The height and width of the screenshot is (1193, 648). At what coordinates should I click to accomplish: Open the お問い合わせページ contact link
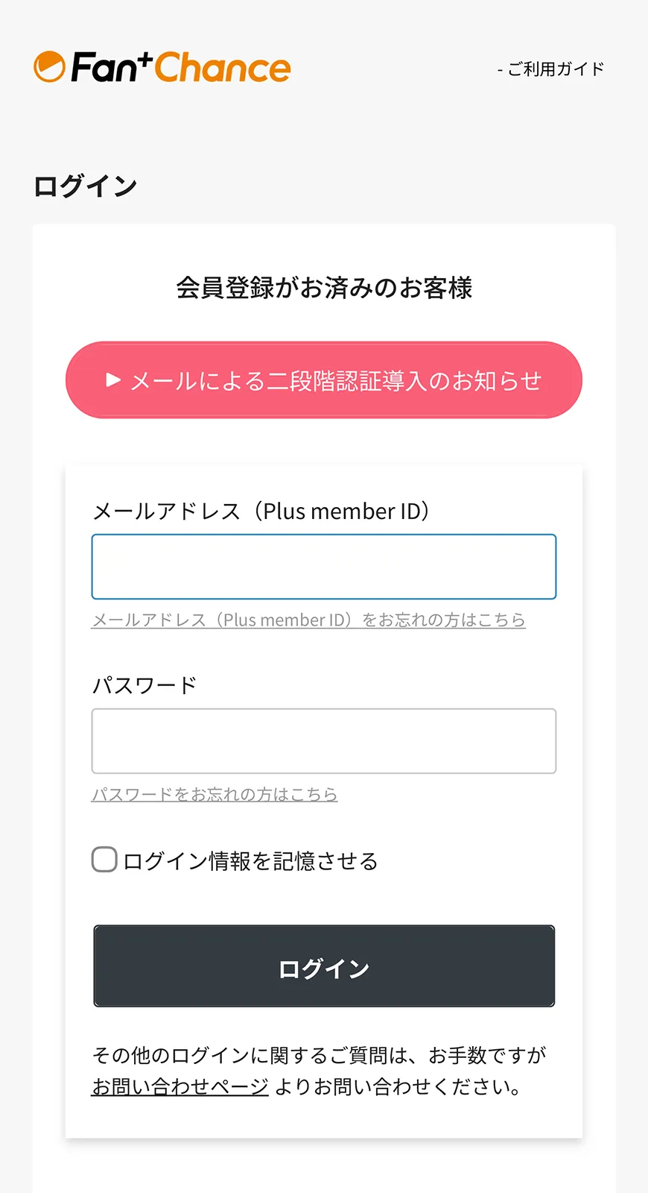(x=180, y=1087)
